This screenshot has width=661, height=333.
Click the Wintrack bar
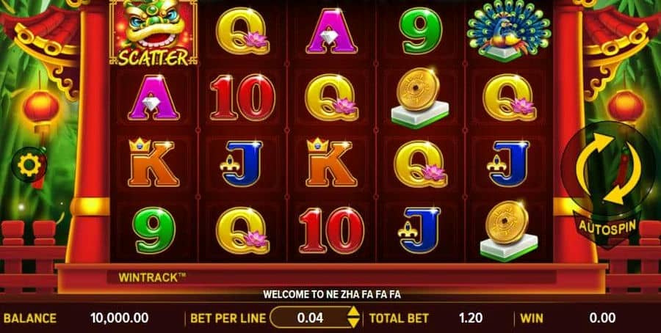point(331,277)
